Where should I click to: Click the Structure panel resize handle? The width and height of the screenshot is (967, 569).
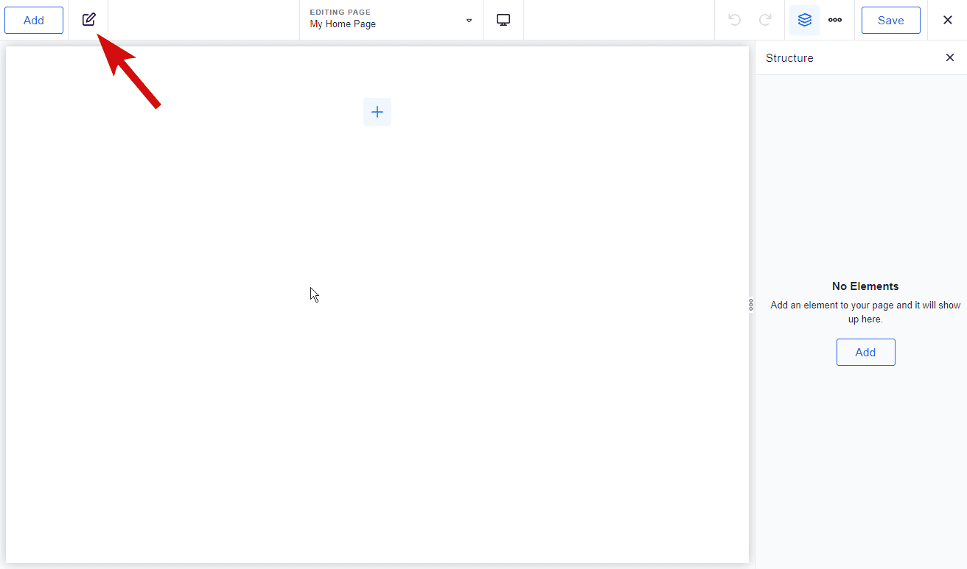751,304
